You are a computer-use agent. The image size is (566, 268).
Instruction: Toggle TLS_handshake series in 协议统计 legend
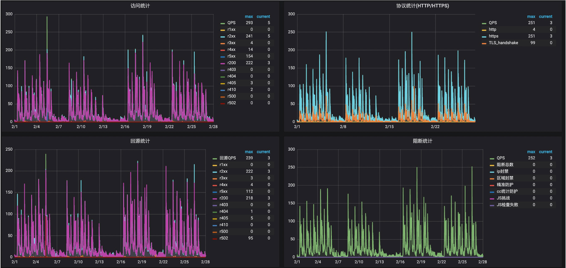point(503,43)
